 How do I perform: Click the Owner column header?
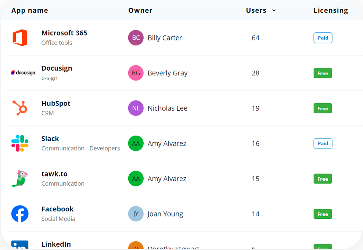coord(140,10)
